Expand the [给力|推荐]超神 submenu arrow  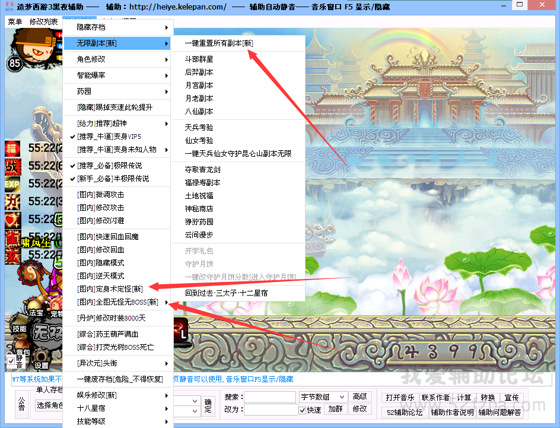coord(167,123)
